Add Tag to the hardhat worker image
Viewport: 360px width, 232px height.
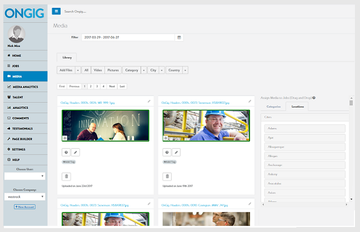pos(170,162)
